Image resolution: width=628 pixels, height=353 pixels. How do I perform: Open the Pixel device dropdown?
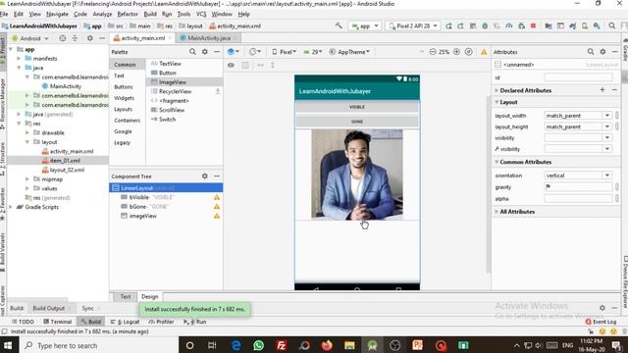pos(284,52)
